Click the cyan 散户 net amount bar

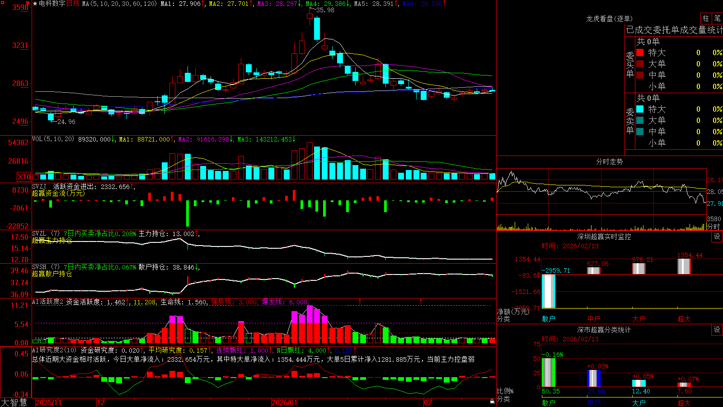(549, 291)
